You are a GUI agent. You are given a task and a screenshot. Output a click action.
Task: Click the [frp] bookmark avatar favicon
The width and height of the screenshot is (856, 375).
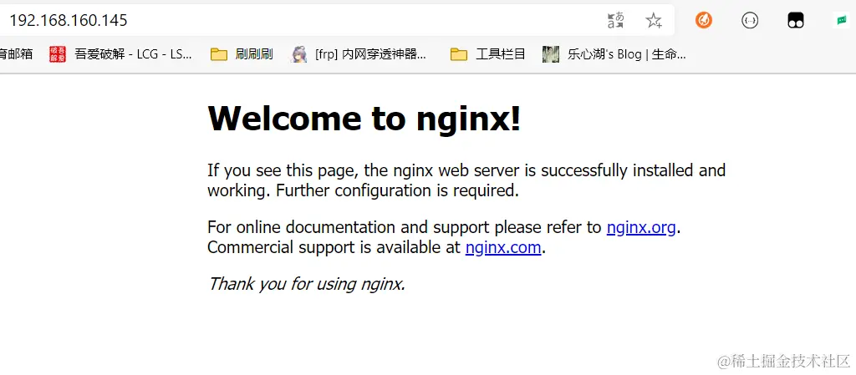[x=298, y=54]
